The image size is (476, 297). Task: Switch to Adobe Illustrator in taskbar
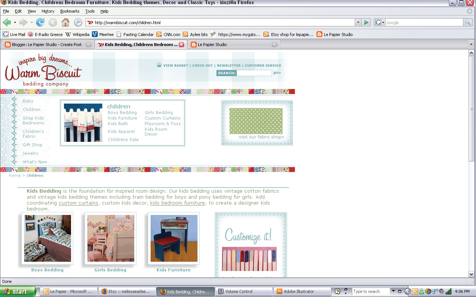point(302,291)
